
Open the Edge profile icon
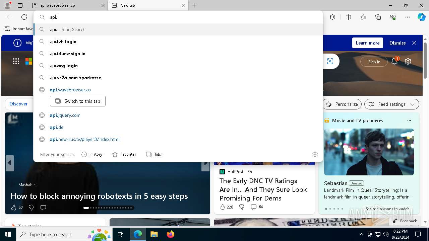pos(7,5)
